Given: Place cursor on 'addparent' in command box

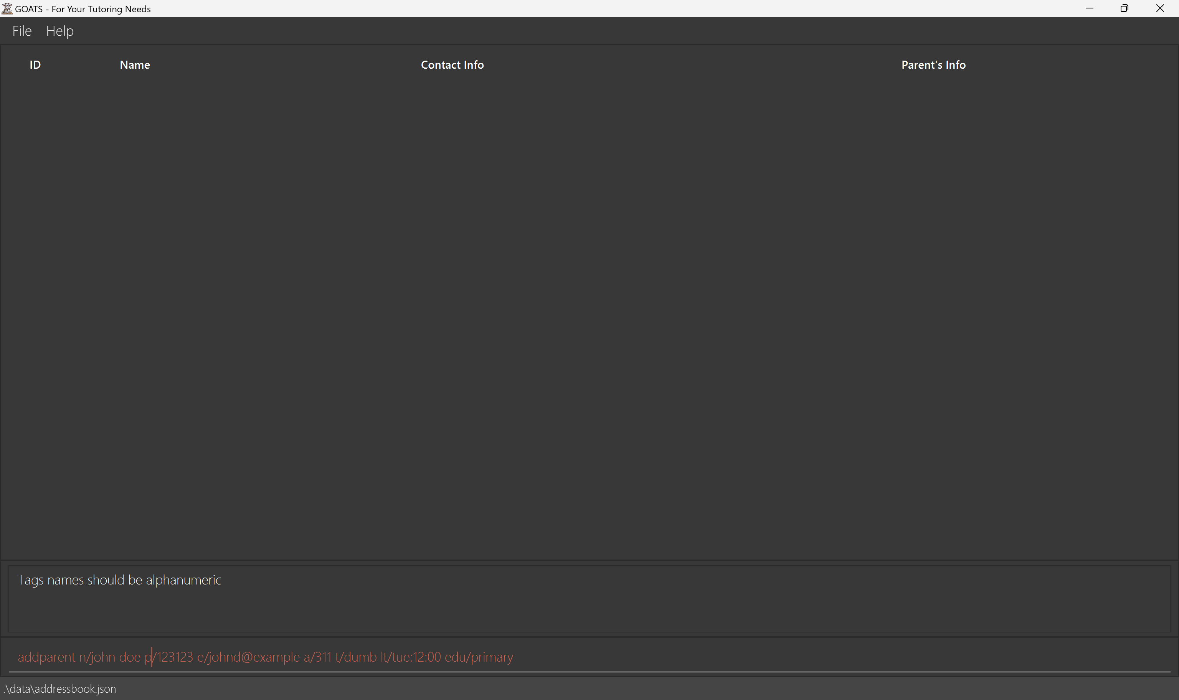Looking at the screenshot, I should pyautogui.click(x=46, y=657).
